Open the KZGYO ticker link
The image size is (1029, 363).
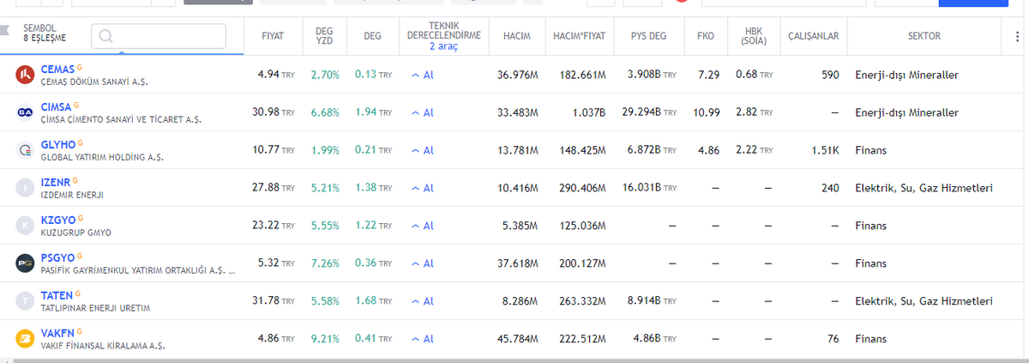[57, 219]
